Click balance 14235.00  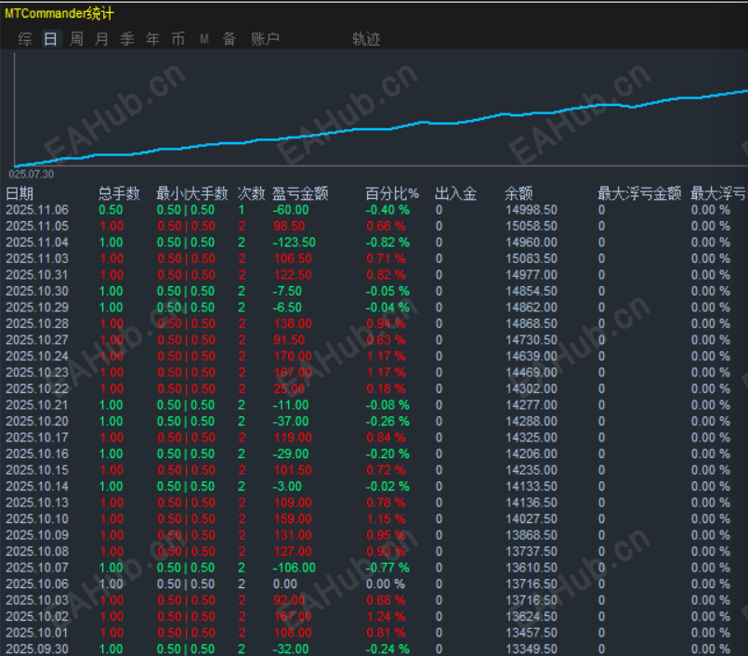click(531, 470)
